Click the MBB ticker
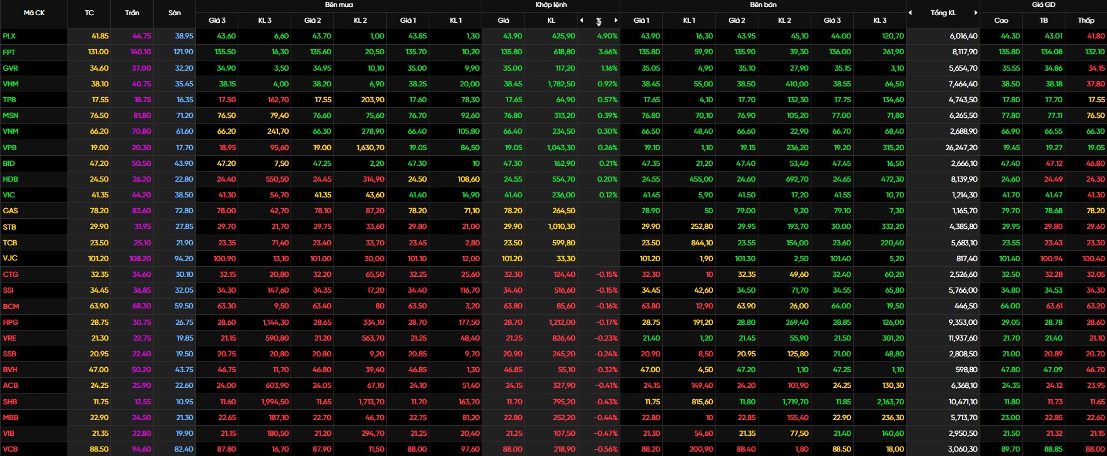Viewport: 1107px width, 456px height. pyautogui.click(x=10, y=417)
